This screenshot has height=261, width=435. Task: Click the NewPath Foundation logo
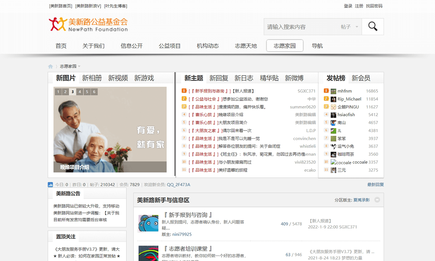coord(88,24)
